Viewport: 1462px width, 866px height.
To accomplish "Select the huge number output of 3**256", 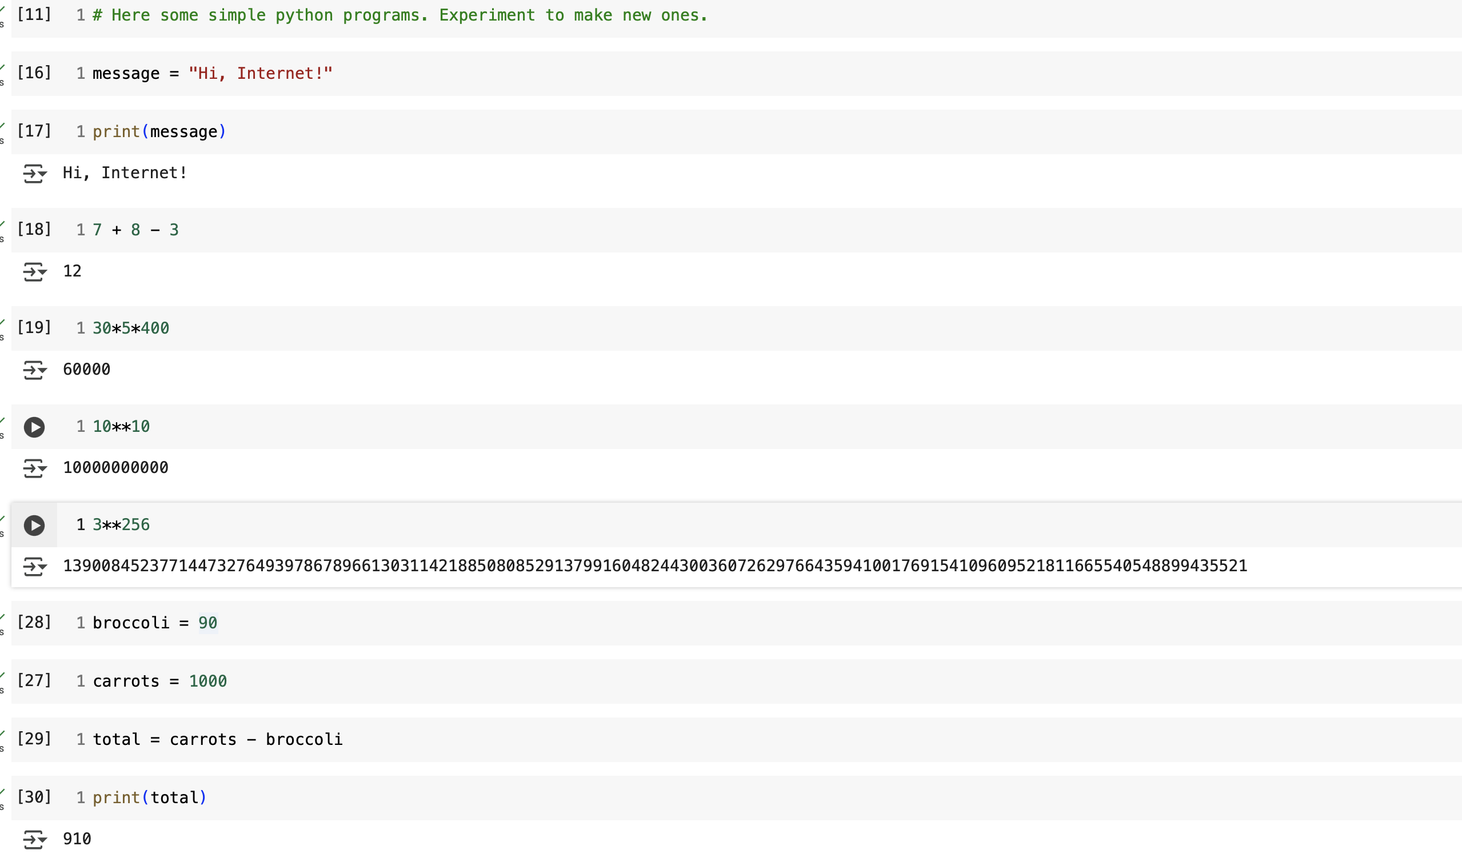I will tap(654, 566).
